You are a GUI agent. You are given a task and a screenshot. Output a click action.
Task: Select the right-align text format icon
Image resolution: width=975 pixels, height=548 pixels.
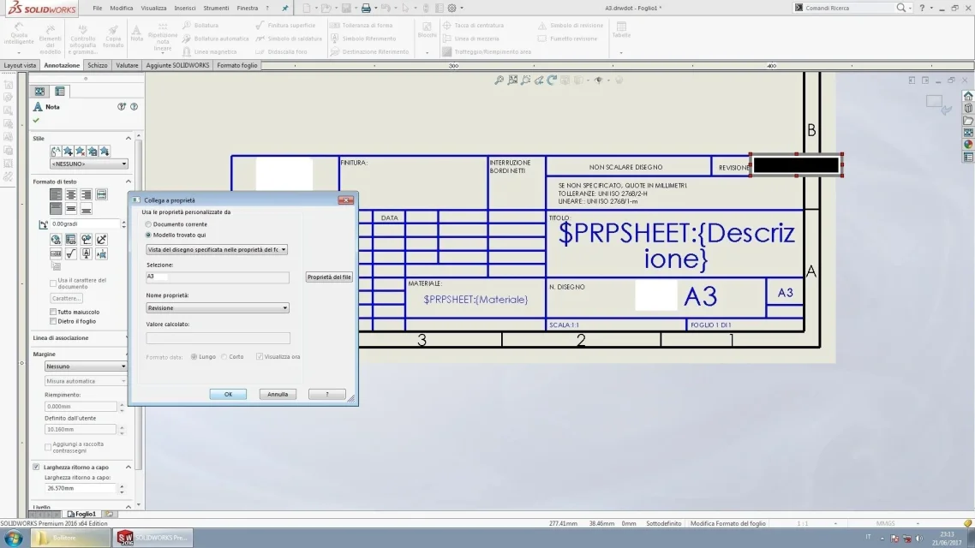click(x=86, y=194)
